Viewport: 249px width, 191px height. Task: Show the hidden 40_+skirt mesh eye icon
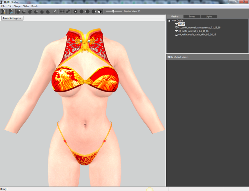[176, 35]
